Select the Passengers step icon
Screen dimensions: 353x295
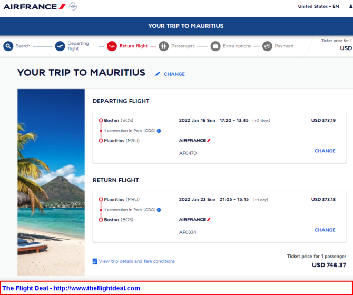pos(163,46)
